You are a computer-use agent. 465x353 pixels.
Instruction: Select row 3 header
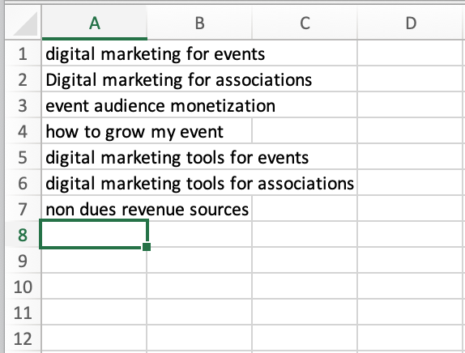(x=23, y=105)
